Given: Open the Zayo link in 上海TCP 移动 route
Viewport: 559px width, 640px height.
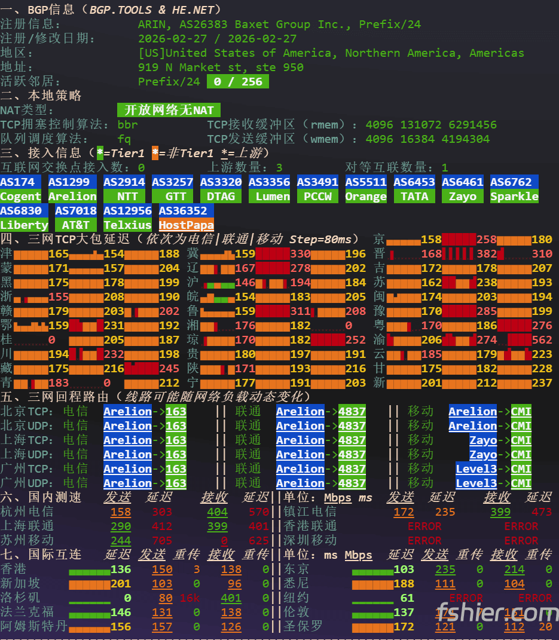Looking at the screenshot, I should pyautogui.click(x=483, y=440).
